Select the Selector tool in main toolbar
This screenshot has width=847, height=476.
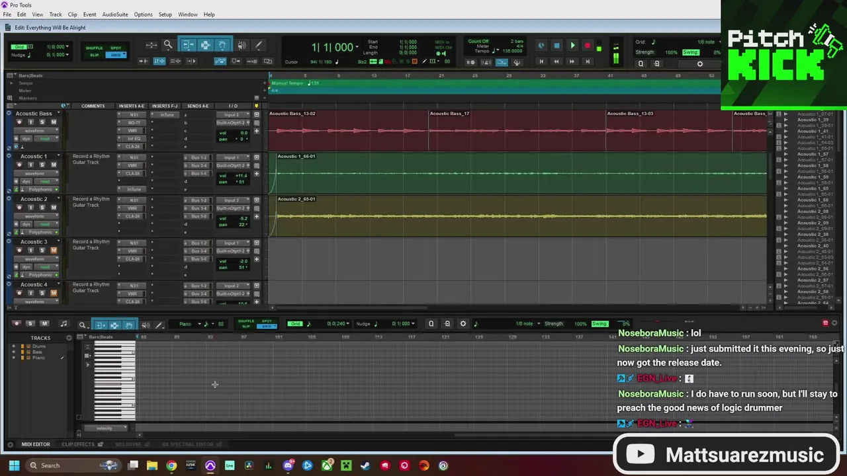pos(205,45)
